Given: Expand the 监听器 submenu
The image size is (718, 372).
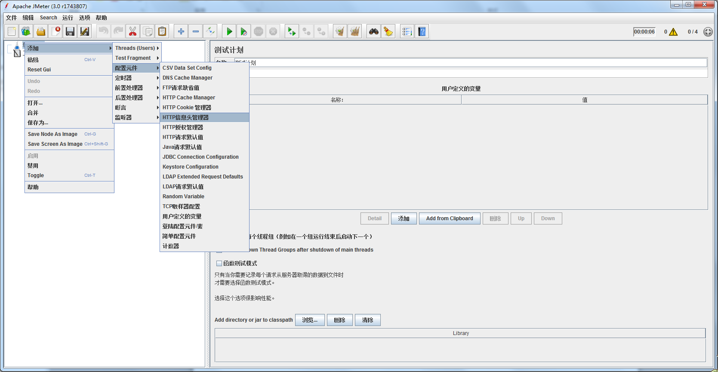Looking at the screenshot, I should (137, 117).
